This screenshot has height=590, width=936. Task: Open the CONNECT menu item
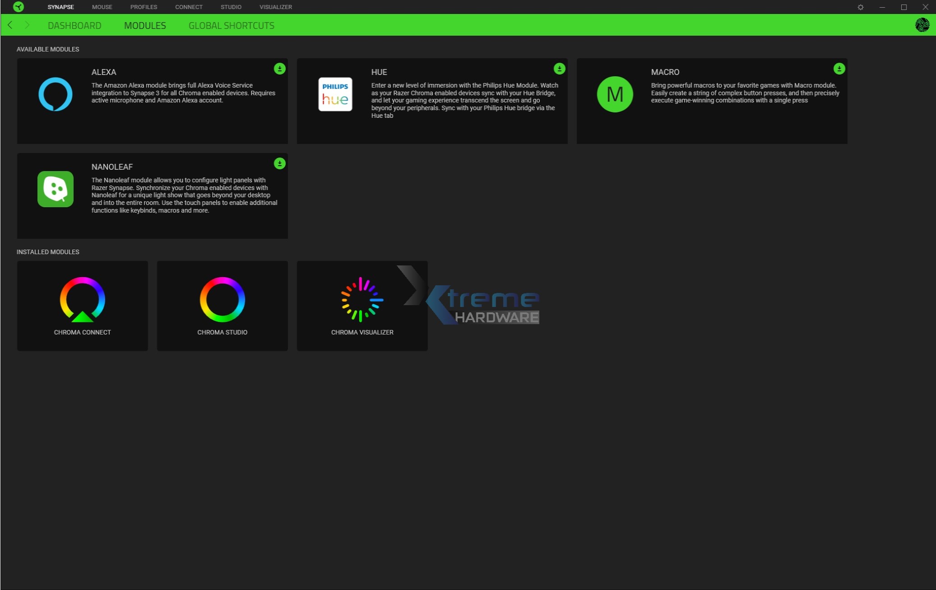tap(189, 7)
